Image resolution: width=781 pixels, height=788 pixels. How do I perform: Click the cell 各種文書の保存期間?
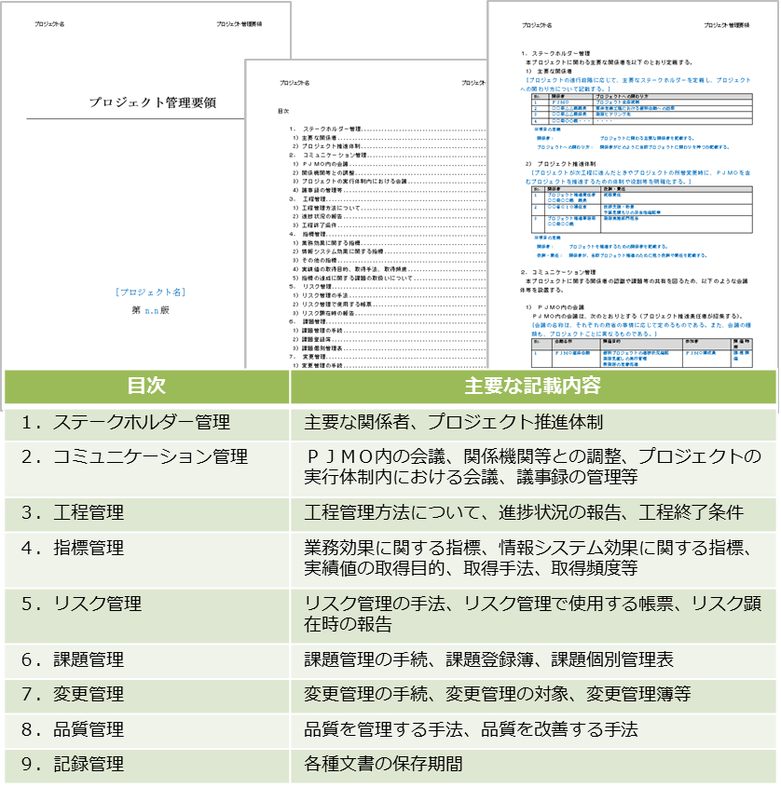[x=533, y=766]
